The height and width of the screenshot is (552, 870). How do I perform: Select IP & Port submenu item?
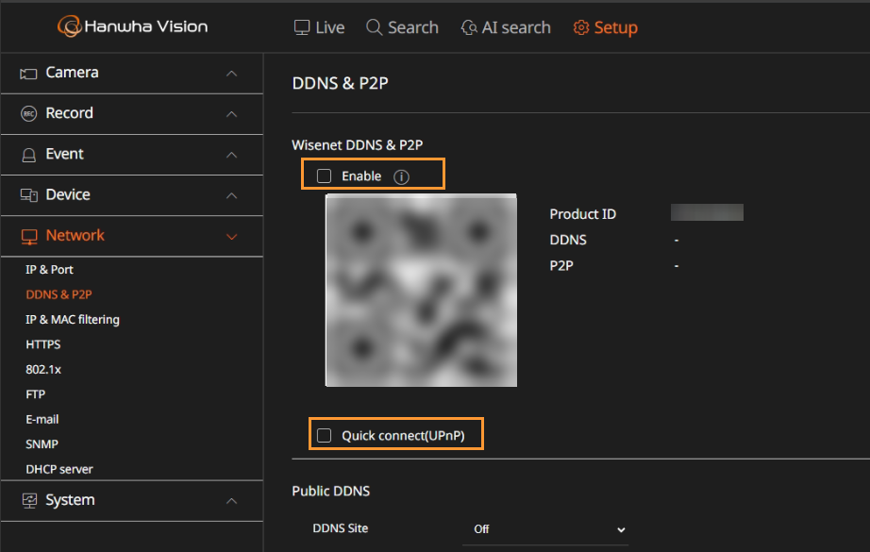49,270
